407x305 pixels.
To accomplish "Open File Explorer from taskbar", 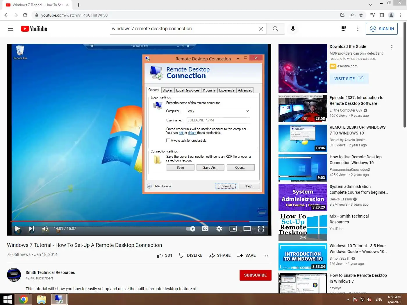I will click(42, 299).
